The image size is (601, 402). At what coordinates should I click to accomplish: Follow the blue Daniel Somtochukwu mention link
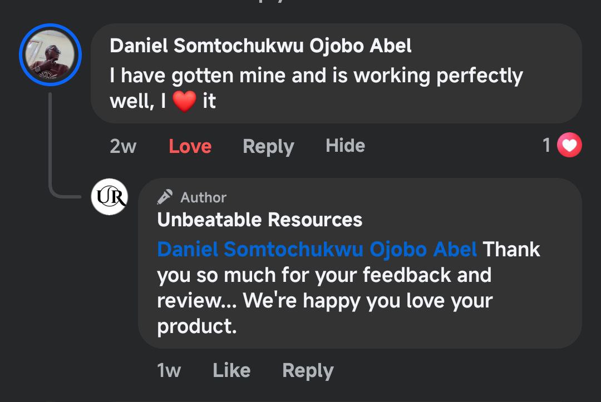pyautogui.click(x=317, y=249)
